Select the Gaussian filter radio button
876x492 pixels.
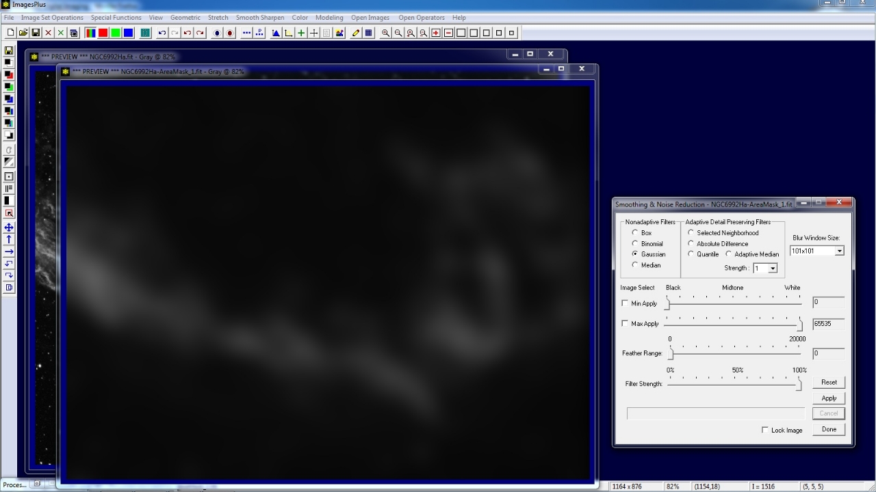[635, 254]
